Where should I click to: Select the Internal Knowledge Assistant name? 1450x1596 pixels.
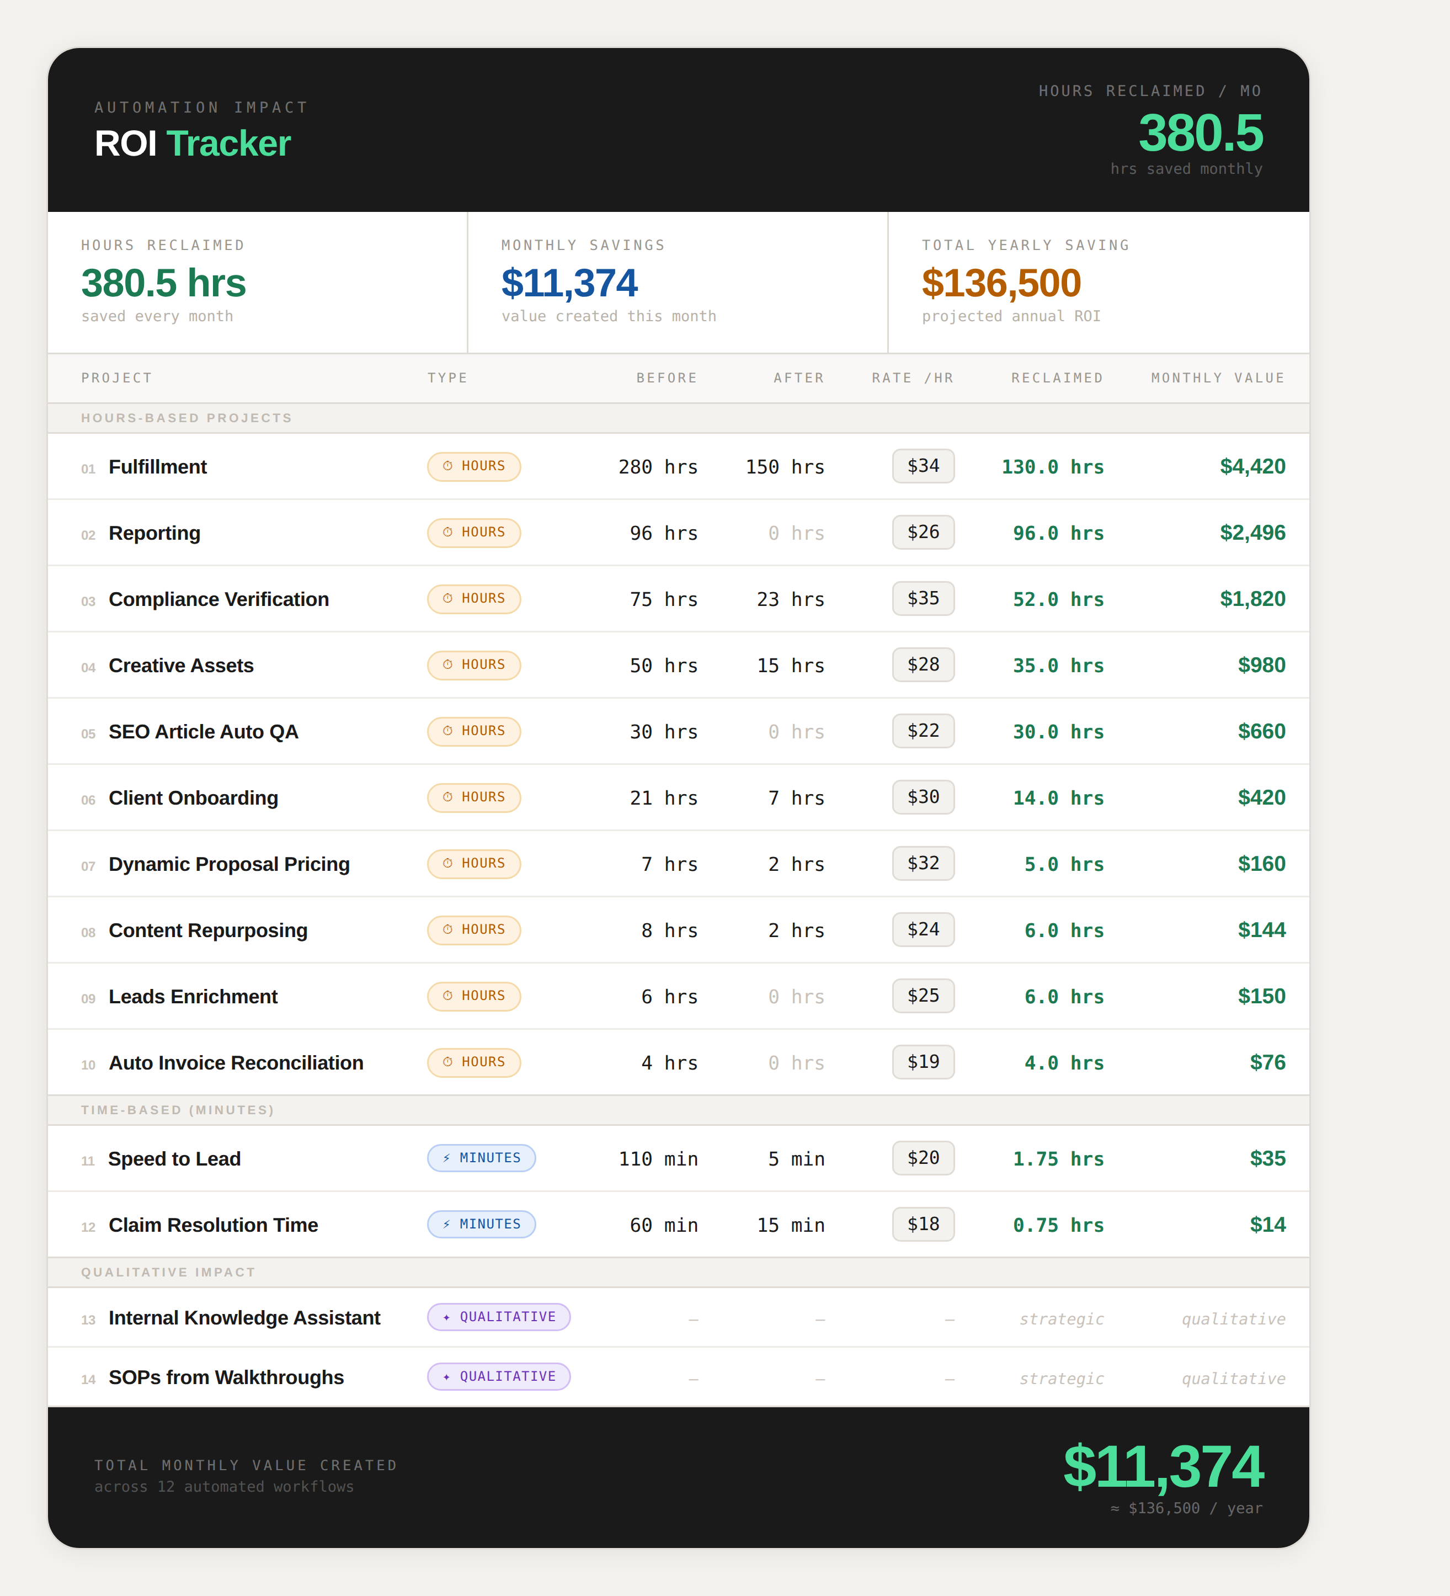244,1318
